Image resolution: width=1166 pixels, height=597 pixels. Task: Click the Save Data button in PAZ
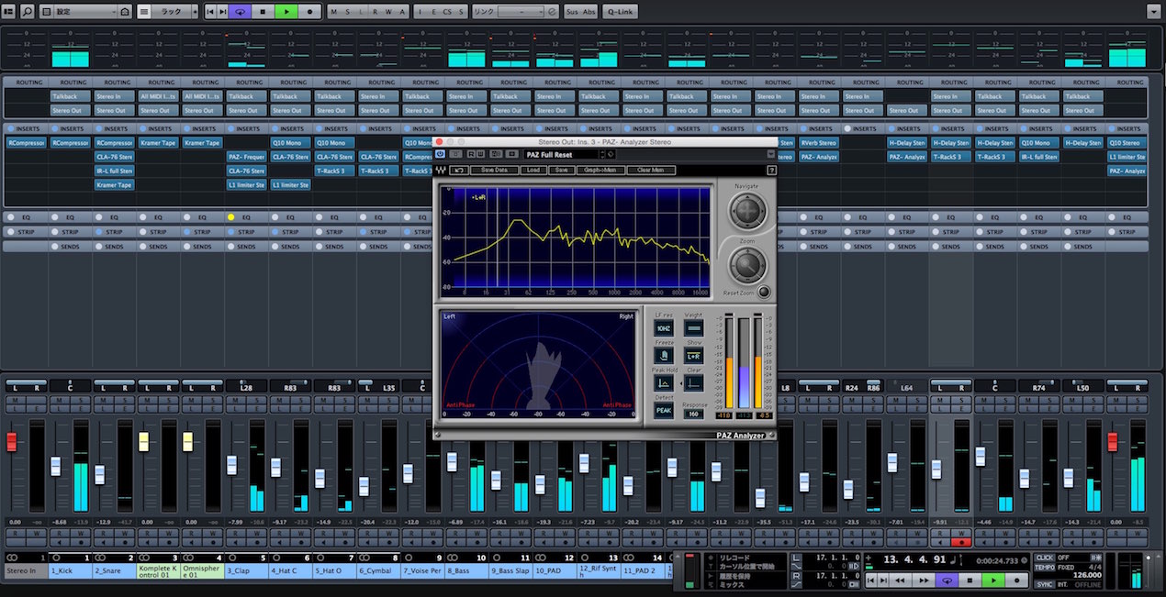[494, 171]
